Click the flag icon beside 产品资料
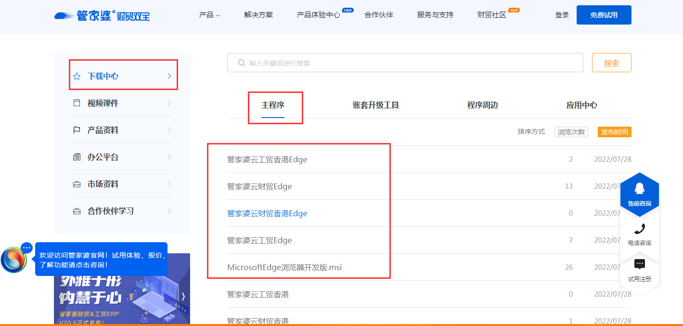 77,130
